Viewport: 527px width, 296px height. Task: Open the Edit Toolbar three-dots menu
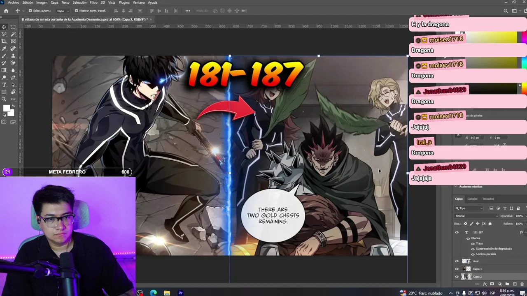click(13, 99)
